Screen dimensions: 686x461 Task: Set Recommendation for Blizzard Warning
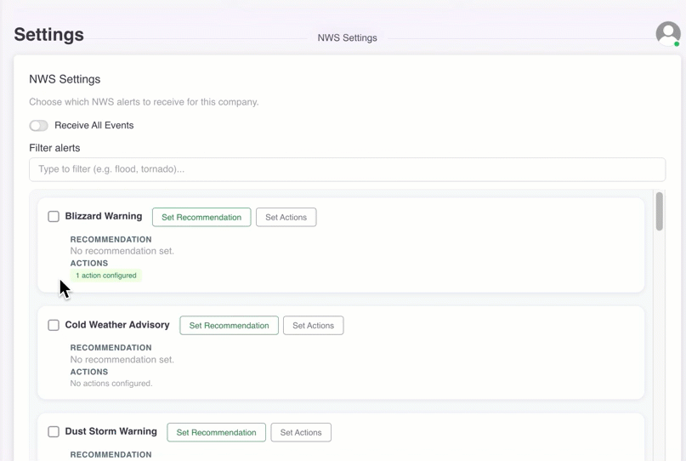201,218
